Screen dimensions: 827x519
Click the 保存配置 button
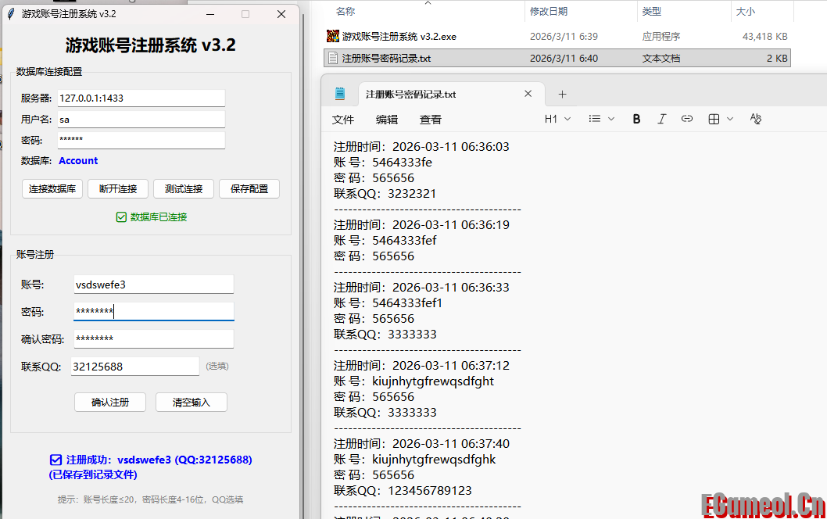(x=249, y=188)
